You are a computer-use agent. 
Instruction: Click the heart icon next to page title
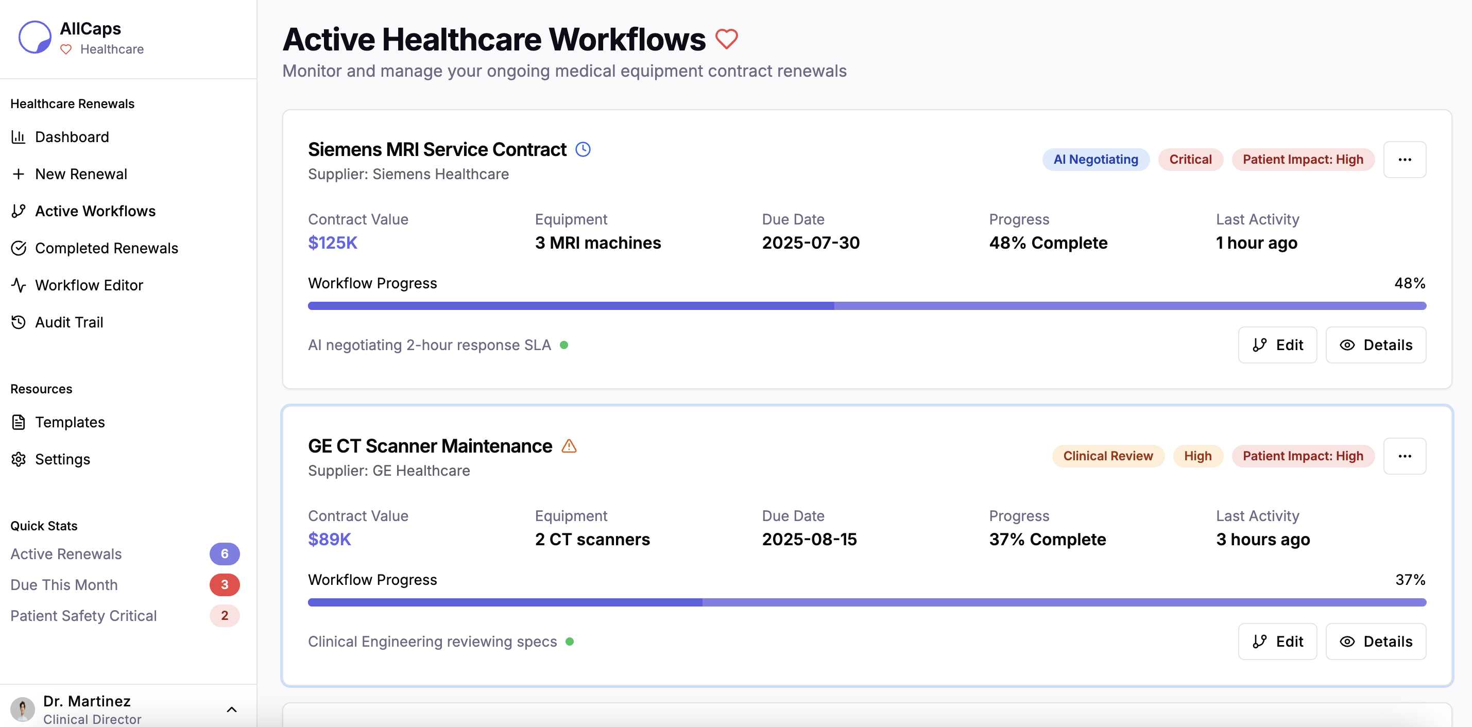pos(726,39)
